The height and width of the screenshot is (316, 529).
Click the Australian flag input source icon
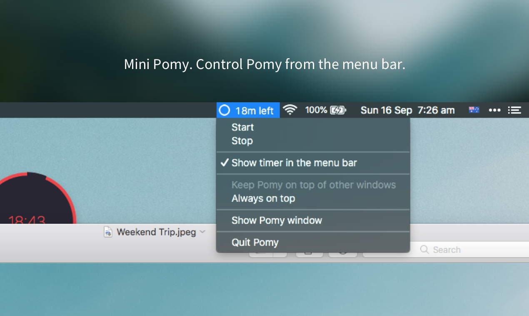(x=474, y=110)
